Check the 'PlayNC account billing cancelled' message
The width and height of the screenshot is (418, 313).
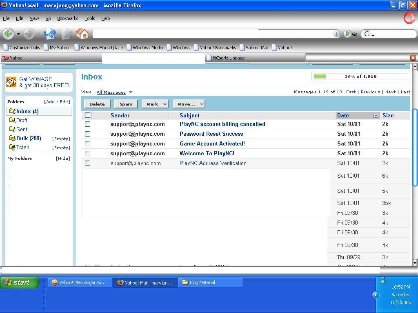[87, 124]
